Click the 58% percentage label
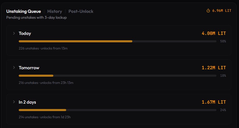Screen dimensions: 239x128 tap(223, 41)
